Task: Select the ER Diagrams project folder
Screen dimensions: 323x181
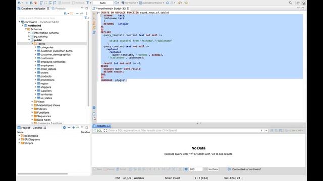Action: pos(32,139)
